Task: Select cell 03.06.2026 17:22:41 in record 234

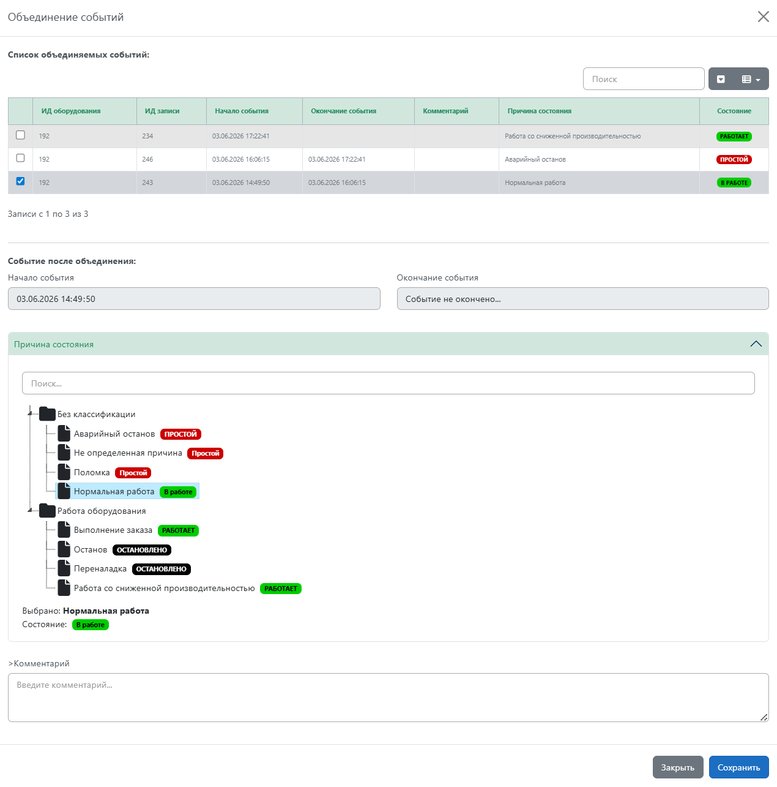Action: pos(255,136)
